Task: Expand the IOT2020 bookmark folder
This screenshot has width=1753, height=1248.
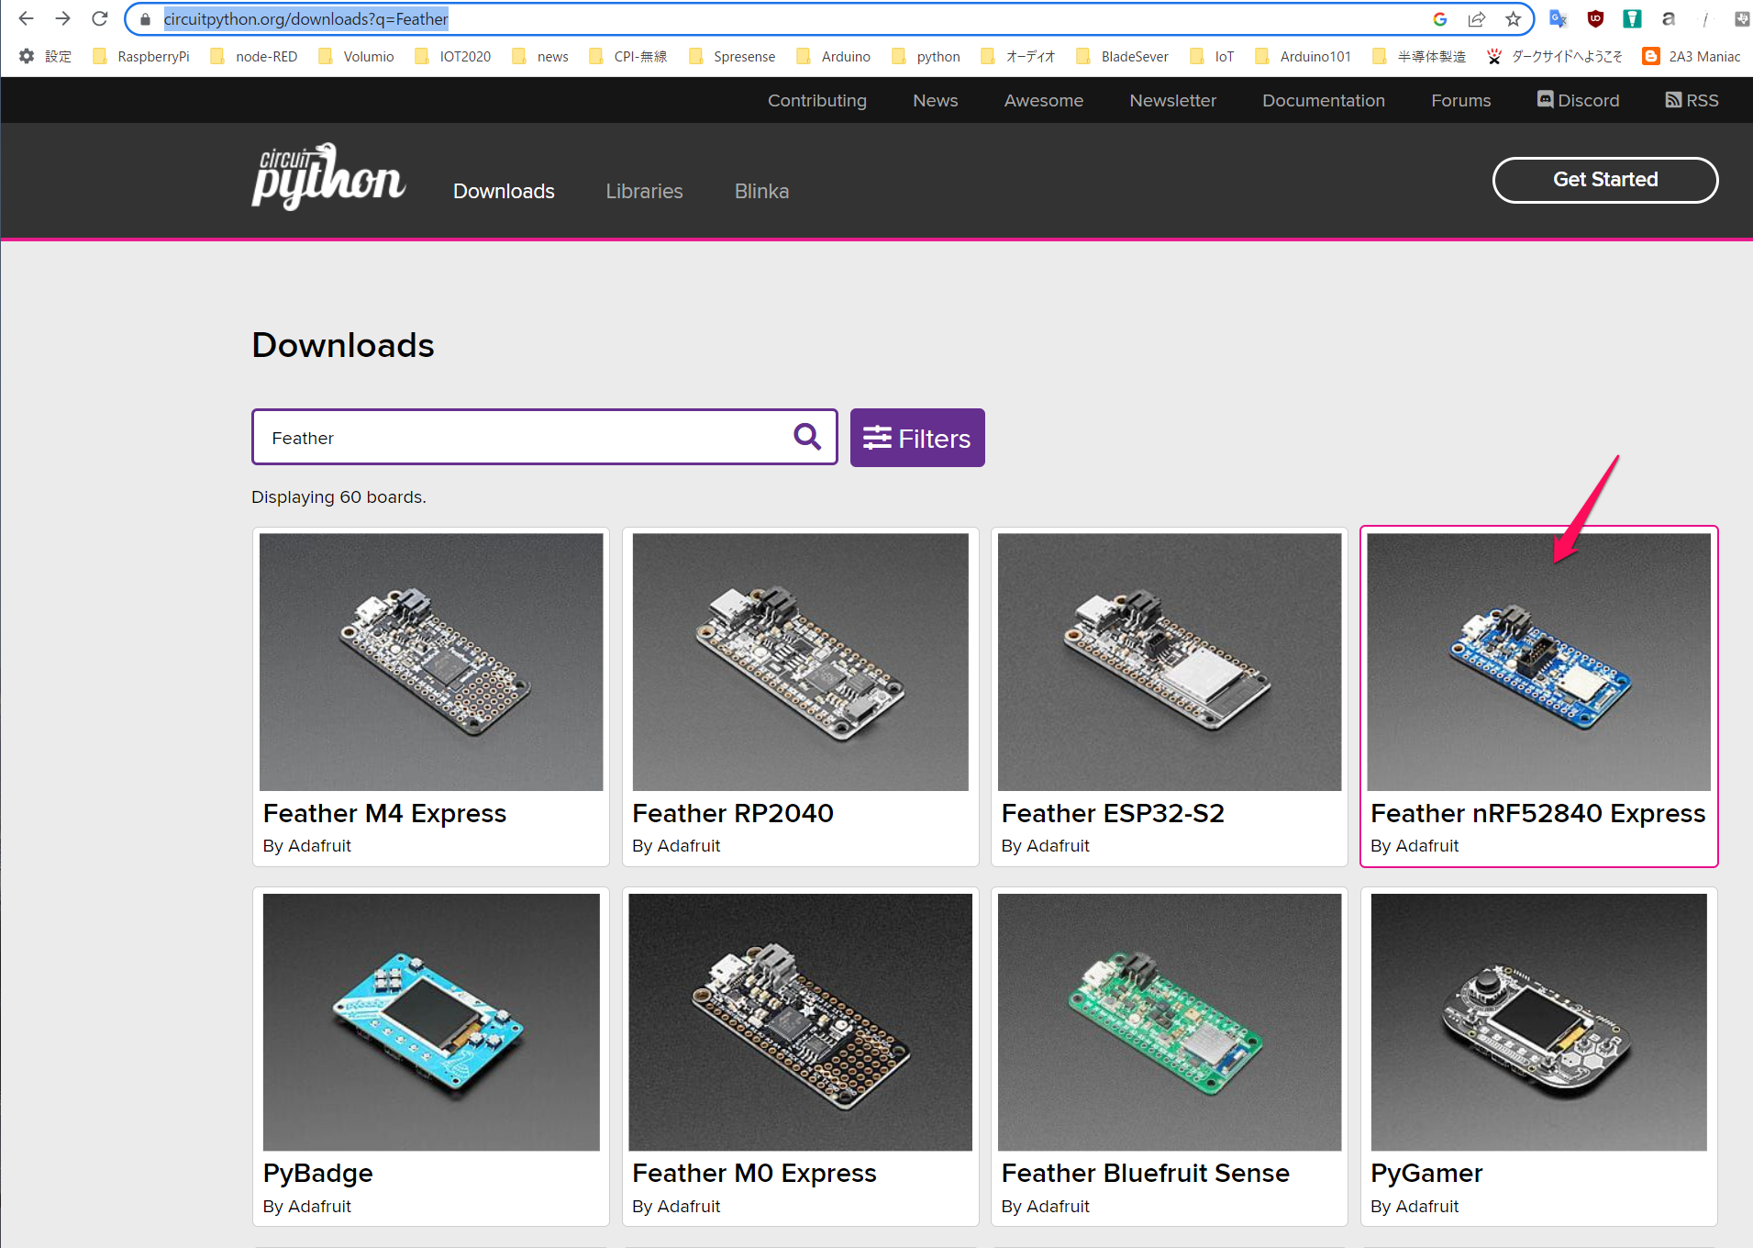Action: [x=453, y=56]
